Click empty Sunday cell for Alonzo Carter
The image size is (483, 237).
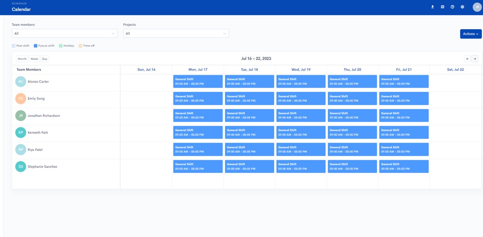[x=146, y=82]
